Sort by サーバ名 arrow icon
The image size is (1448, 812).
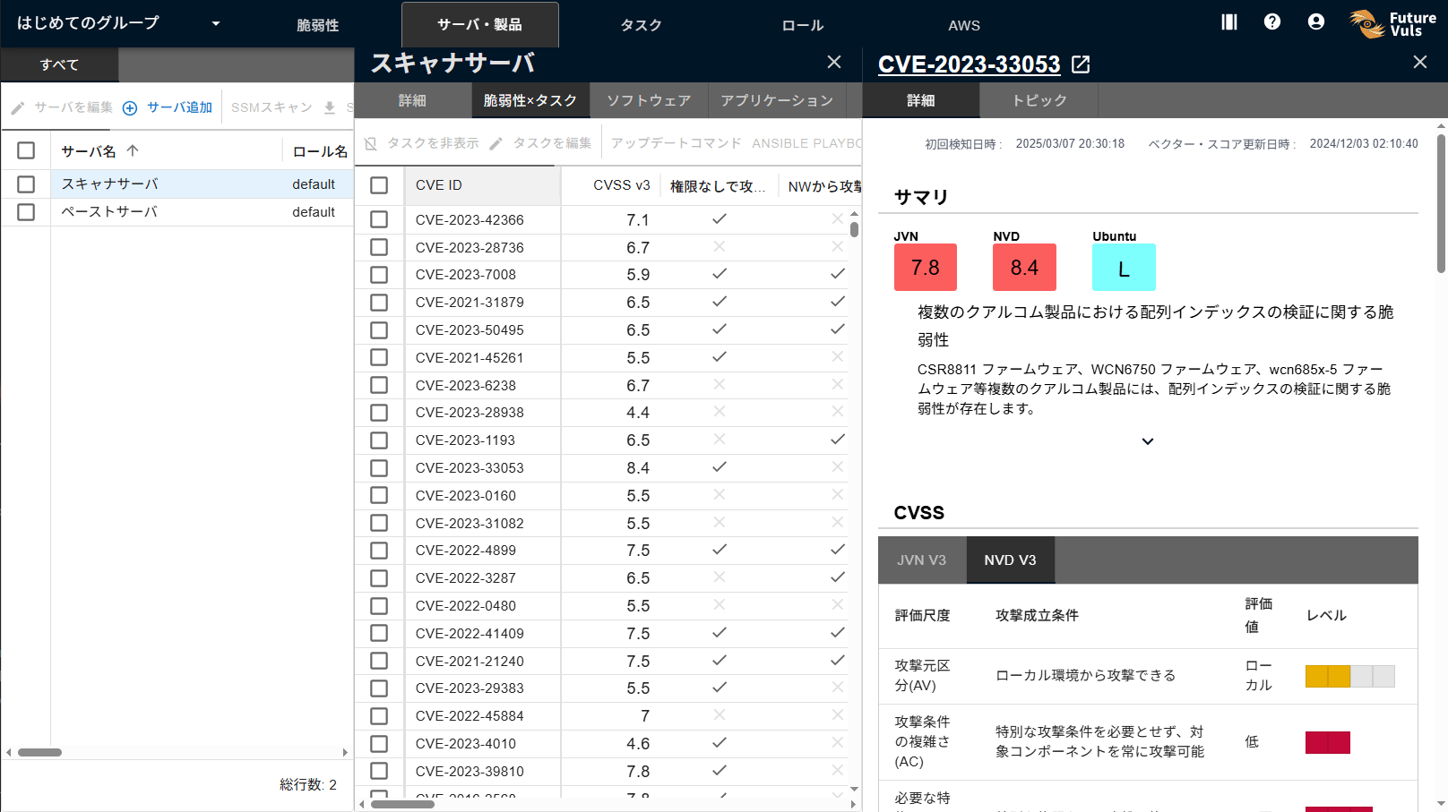click(x=133, y=150)
